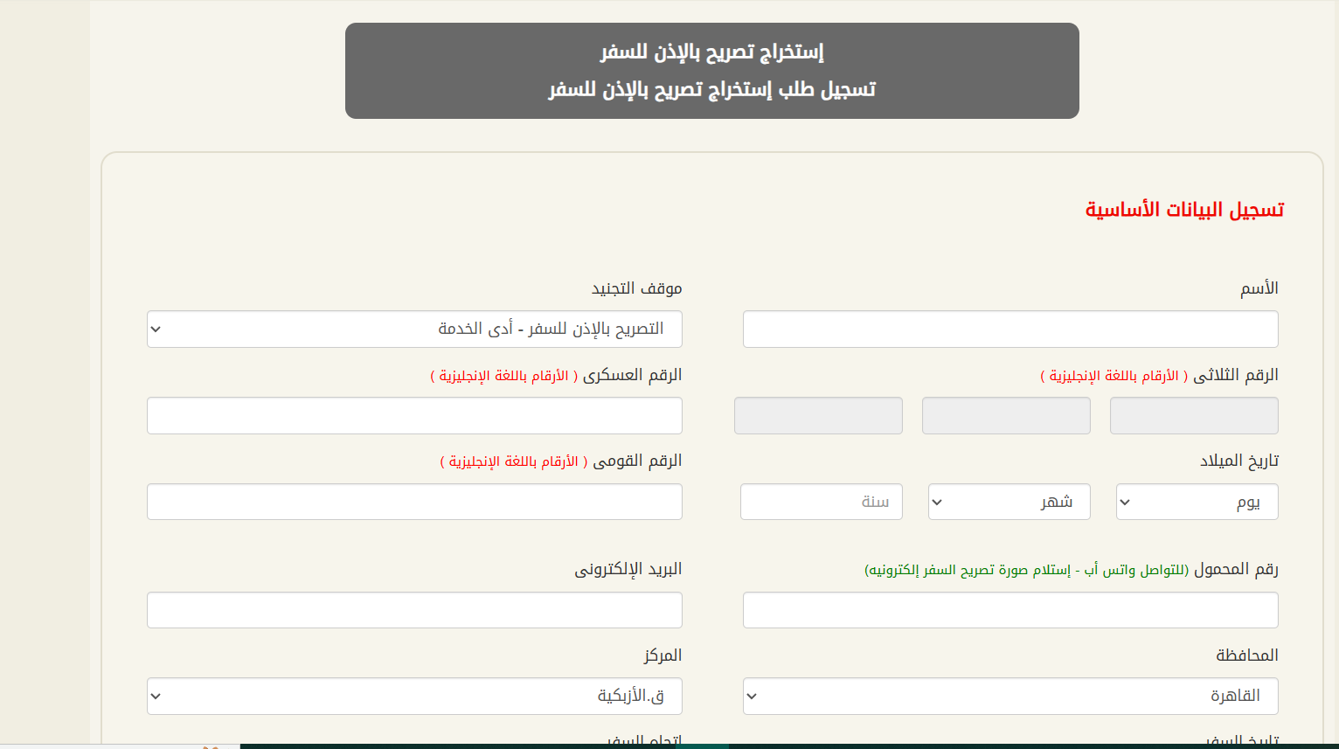Open the المحافظة governorate dropdown showing القاهرة

[1010, 697]
